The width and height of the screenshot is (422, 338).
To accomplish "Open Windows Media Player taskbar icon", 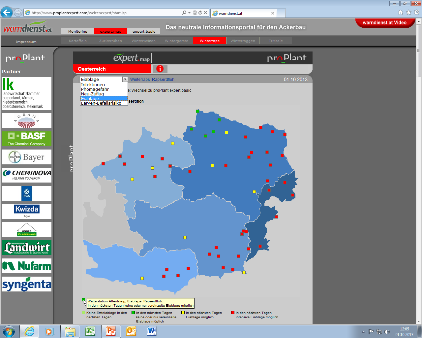I will (49, 331).
